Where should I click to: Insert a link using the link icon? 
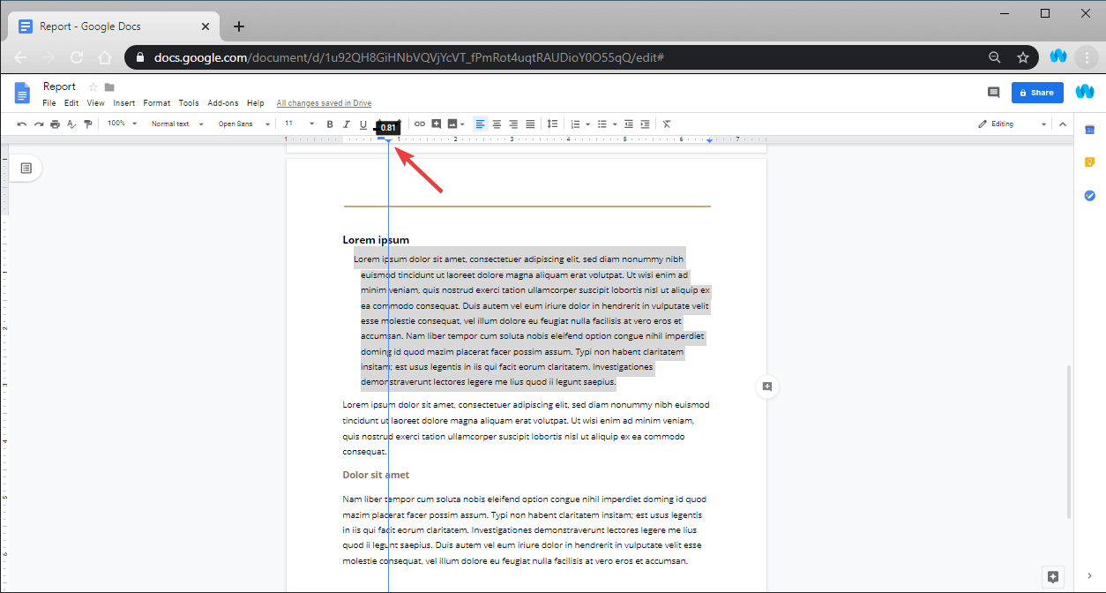(420, 124)
